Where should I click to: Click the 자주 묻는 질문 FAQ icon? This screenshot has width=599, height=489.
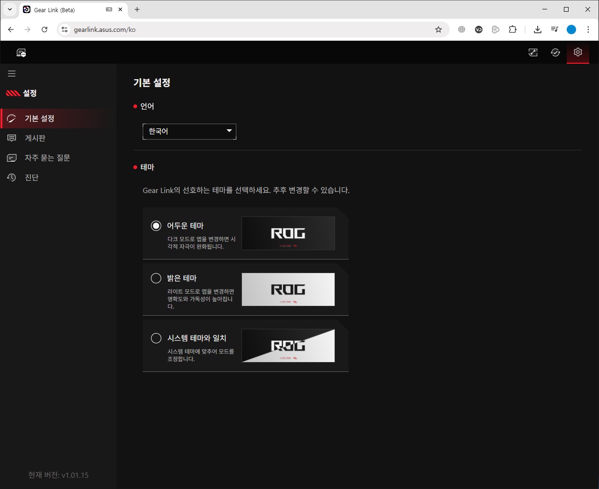coord(12,158)
